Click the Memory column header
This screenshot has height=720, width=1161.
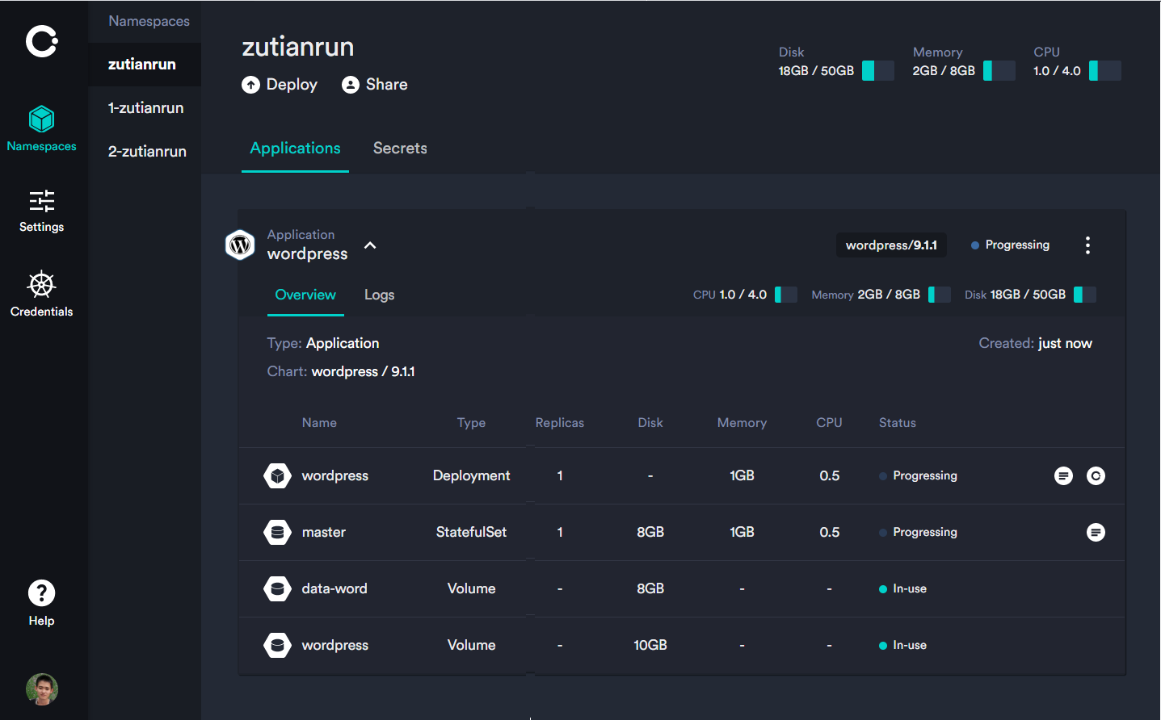coord(742,423)
